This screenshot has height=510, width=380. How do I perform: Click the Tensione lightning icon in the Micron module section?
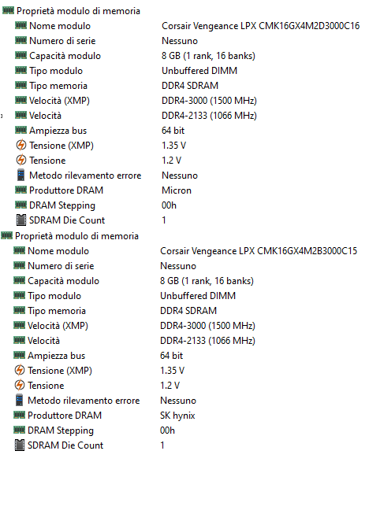[20, 160]
